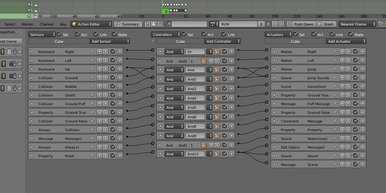
Task: Expand the collapsed And1 controller below Or
Action: coord(160,61)
